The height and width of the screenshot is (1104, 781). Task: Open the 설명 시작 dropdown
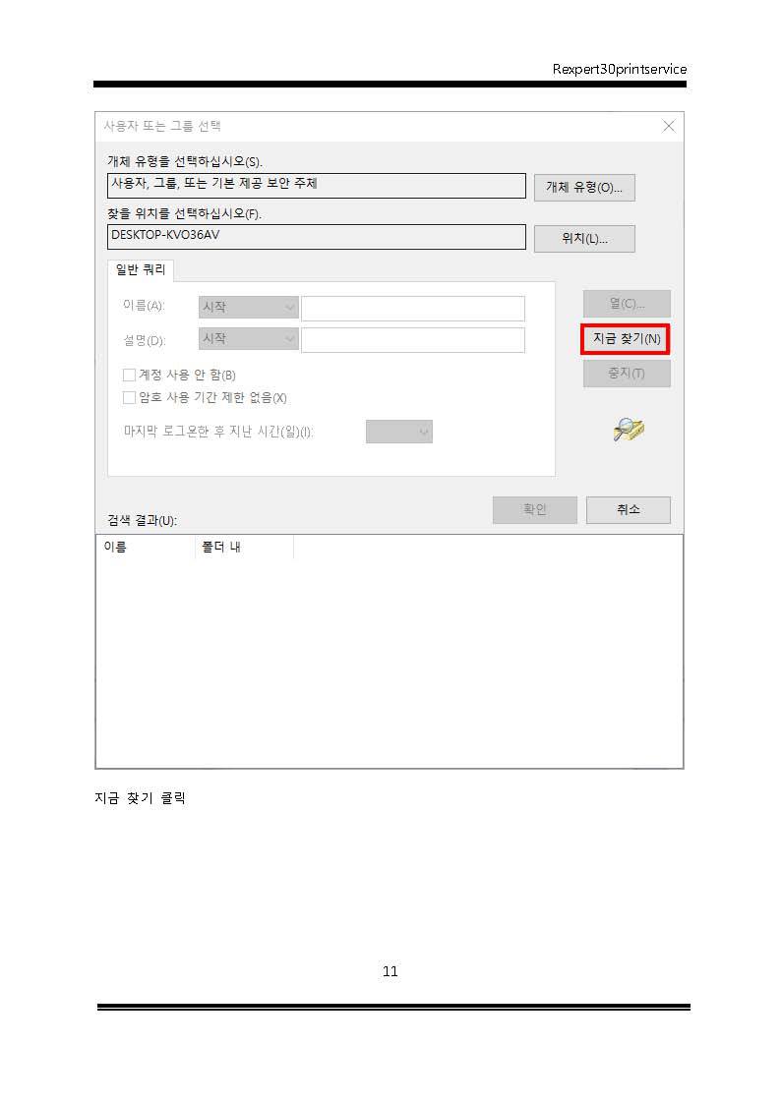click(249, 338)
